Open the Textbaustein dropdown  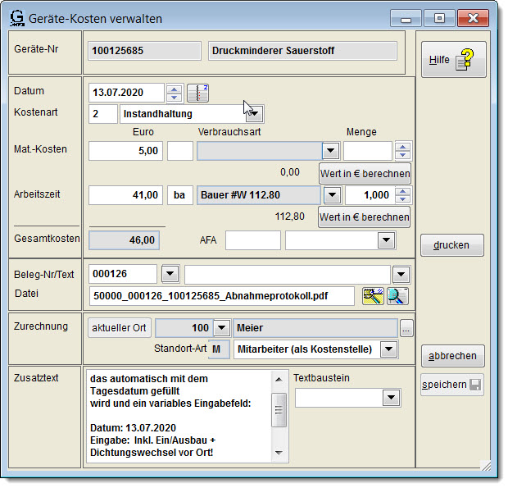click(390, 398)
